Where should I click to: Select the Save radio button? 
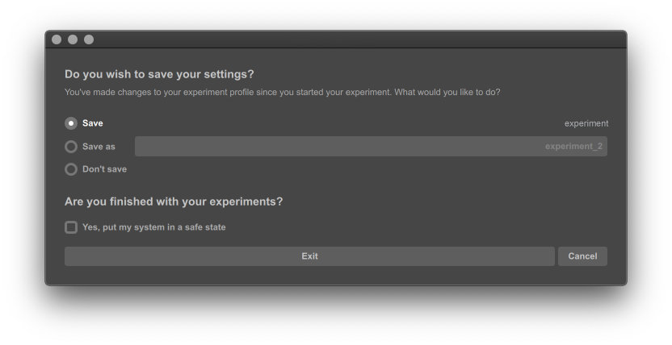(71, 123)
